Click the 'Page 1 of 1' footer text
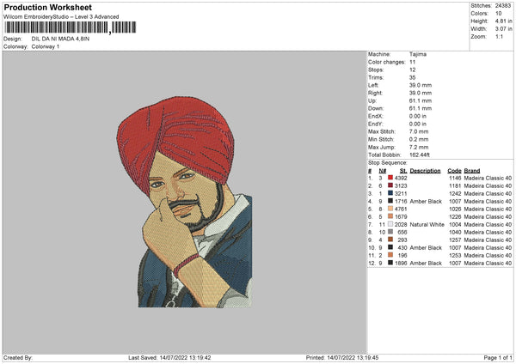This screenshot has height=364, width=516. click(498, 357)
